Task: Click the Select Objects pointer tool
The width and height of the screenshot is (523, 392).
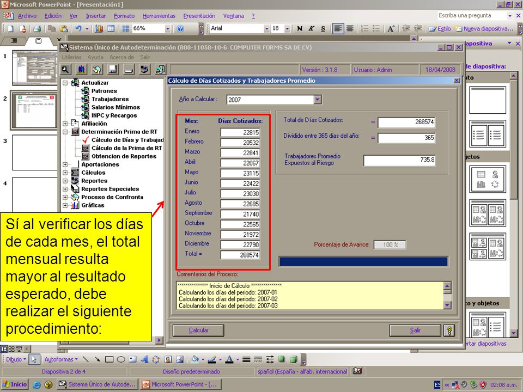Action: click(34, 359)
